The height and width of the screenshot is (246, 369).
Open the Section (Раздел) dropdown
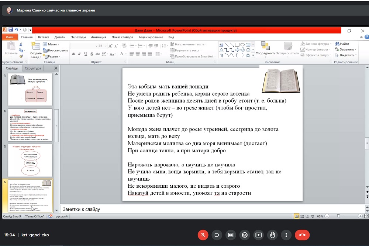click(x=53, y=56)
